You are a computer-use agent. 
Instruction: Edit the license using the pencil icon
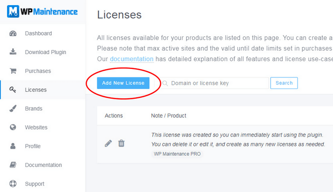109,144
